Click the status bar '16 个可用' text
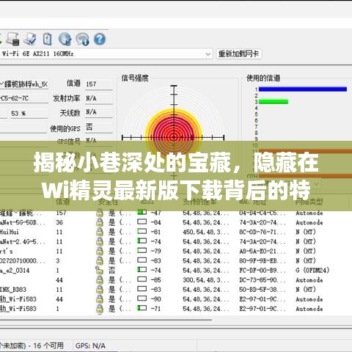Screen dimensions: 352x352 [48, 345]
